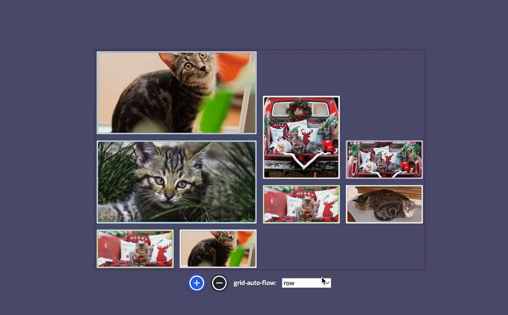Click the black minus remove-item button
The image size is (508, 315).
(219, 283)
